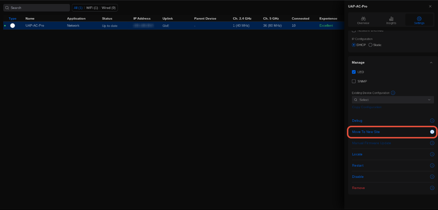Sort by the Ch. 5 GHz column header
438x210 pixels.
[x=271, y=18]
